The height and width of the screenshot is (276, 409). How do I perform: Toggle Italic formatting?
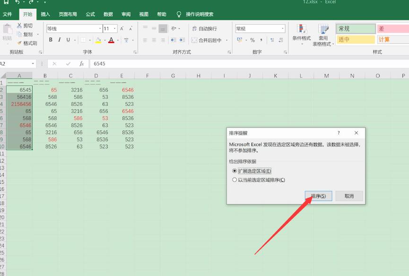pyautogui.click(x=60, y=40)
